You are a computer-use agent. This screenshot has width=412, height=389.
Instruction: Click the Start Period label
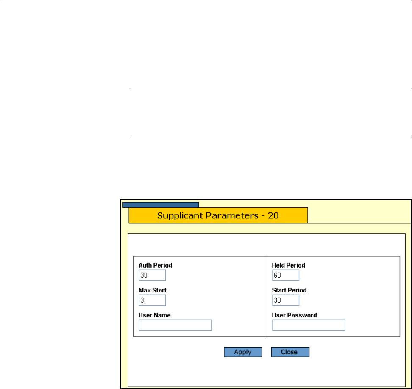coord(290,290)
